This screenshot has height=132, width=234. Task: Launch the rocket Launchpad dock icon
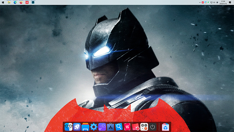[77, 127]
